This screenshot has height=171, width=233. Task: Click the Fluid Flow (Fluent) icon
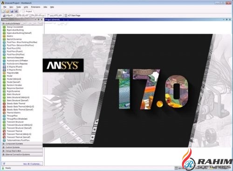[4, 51]
